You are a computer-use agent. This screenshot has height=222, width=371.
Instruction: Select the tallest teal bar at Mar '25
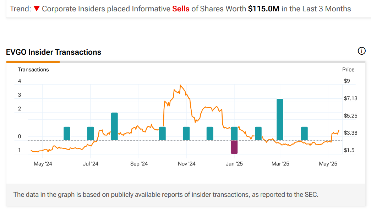click(x=280, y=119)
